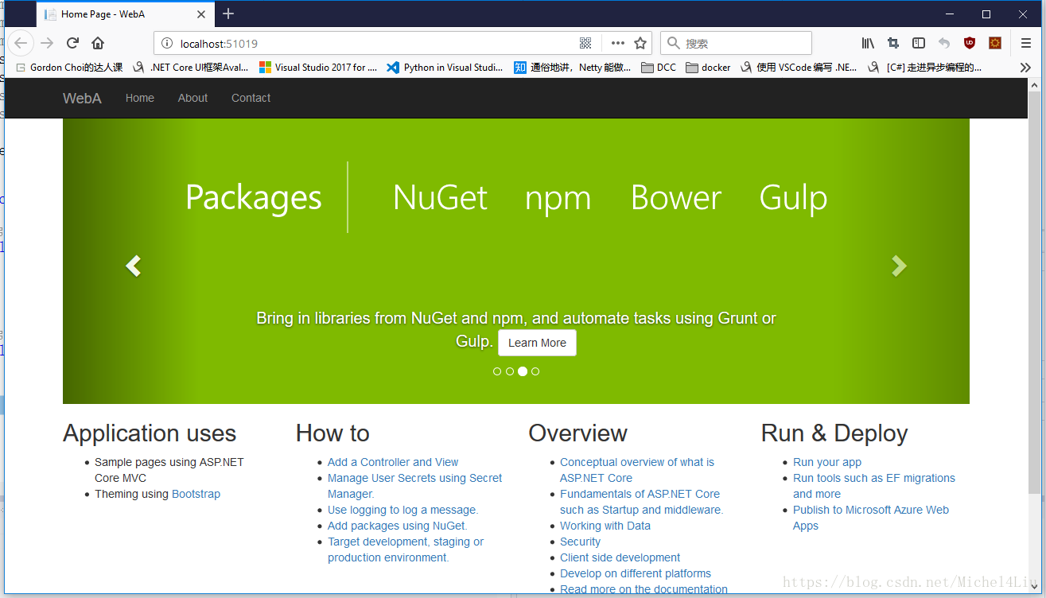The image size is (1046, 598).
Task: Open the page actions three-dots menu
Action: tap(618, 43)
